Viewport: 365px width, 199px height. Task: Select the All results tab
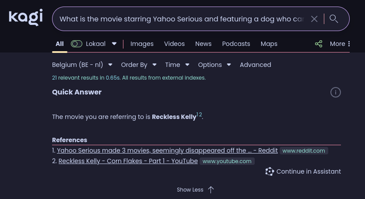60,44
